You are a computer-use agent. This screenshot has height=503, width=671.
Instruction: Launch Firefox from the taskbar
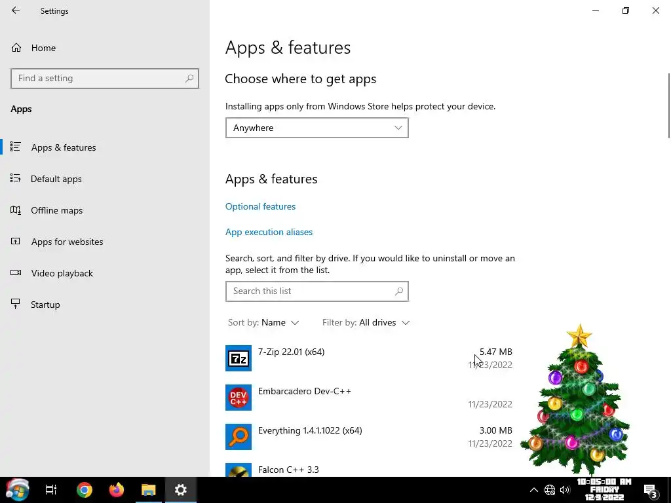117,490
